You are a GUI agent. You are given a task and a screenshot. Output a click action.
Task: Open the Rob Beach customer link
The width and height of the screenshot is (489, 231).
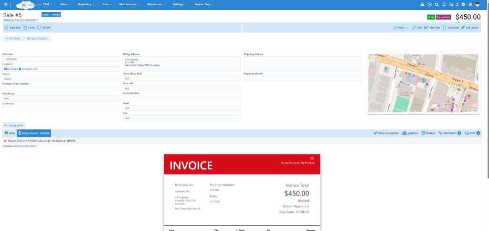[x=12, y=69]
